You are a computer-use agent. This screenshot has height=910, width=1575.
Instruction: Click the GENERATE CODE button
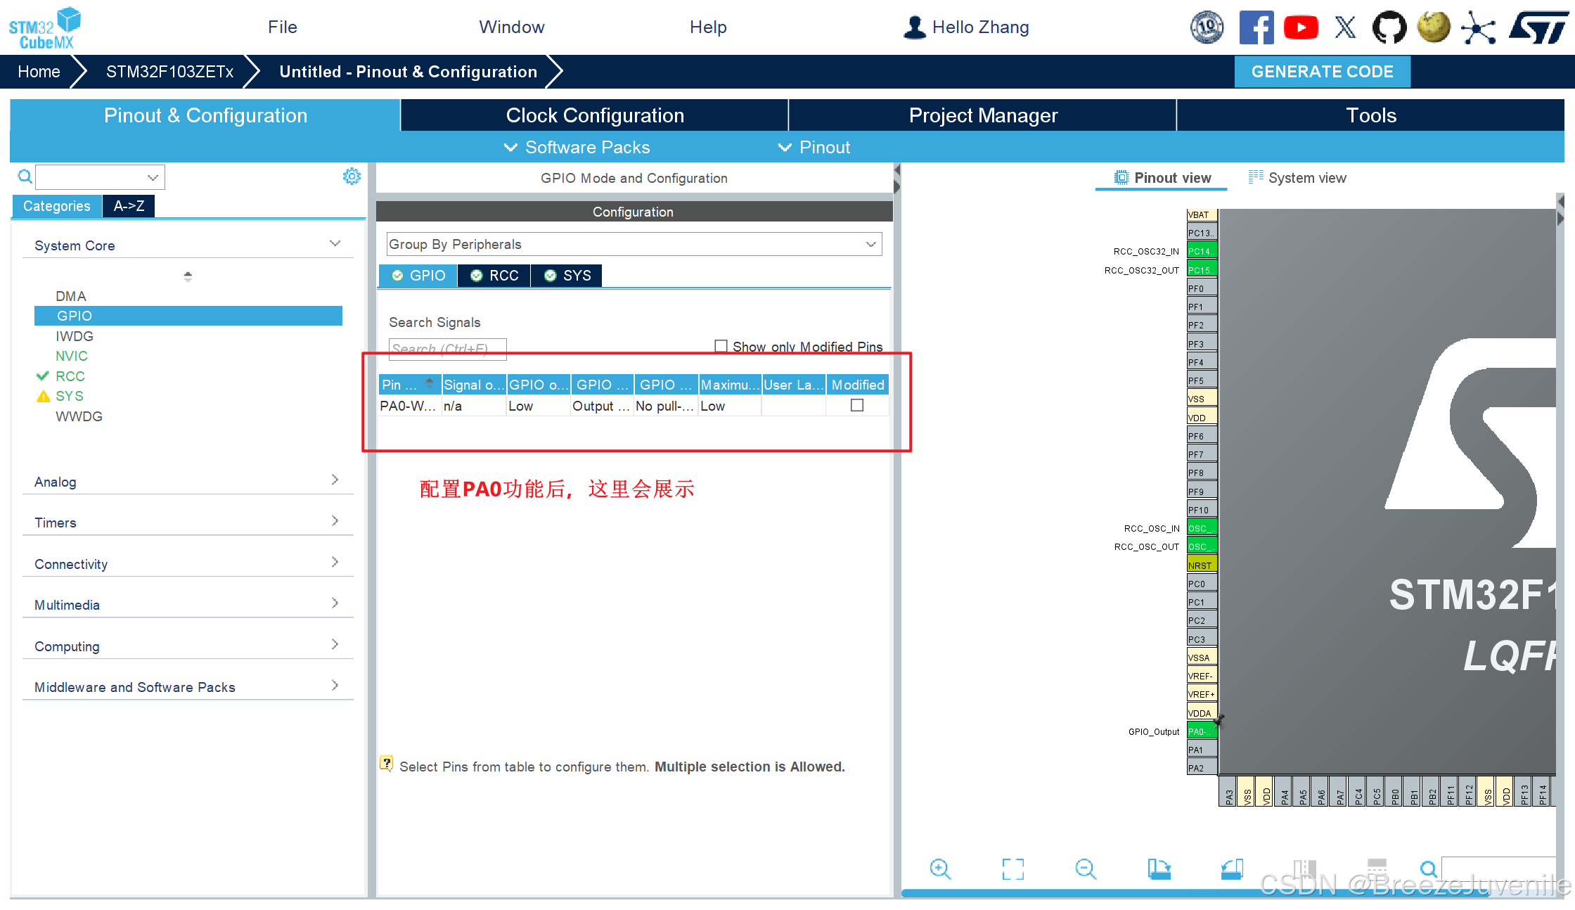tap(1322, 72)
